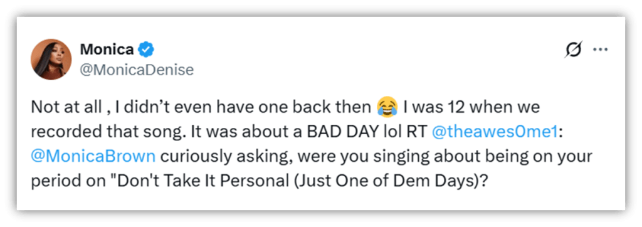Open the Grok slashed-circle icon
Viewport: 642px width, 227px height.
pyautogui.click(x=573, y=51)
